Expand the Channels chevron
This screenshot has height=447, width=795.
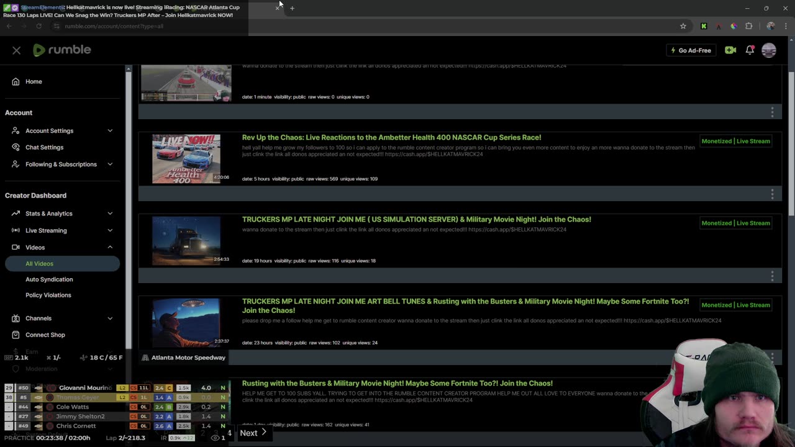pyautogui.click(x=110, y=318)
